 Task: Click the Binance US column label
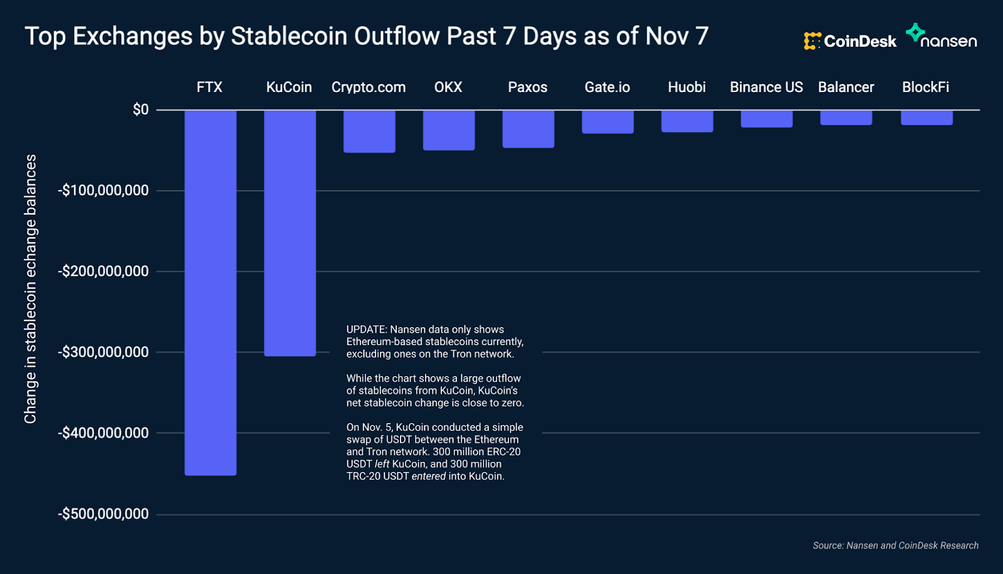coord(766,87)
